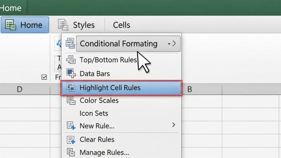The image size is (281, 158).
Task: Select Icon Sets from the menu
Action: click(94, 113)
